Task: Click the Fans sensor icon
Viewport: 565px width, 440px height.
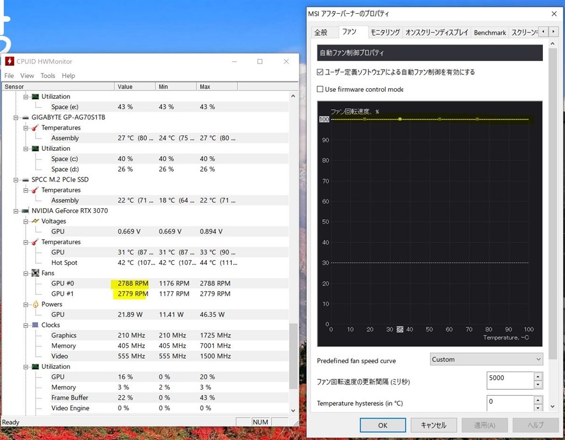Action: (x=34, y=273)
